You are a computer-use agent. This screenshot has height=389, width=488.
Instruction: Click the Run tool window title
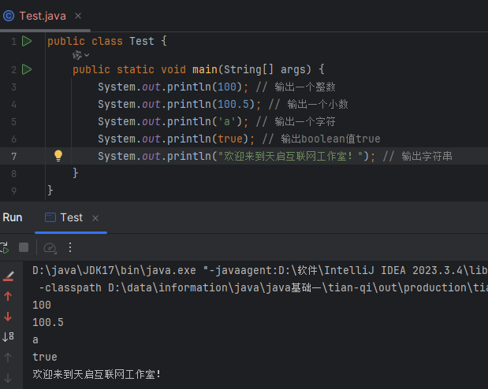(x=13, y=217)
